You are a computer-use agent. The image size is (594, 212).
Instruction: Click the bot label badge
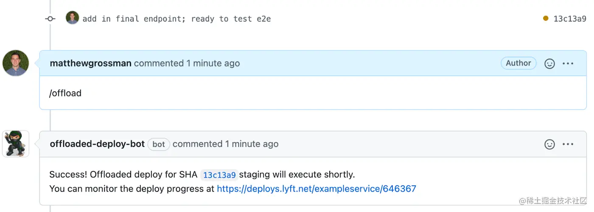159,144
